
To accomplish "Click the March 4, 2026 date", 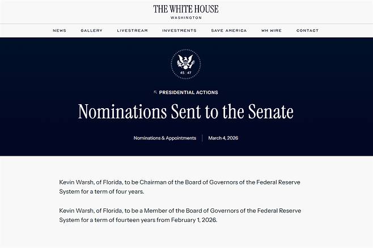I will coord(223,138).
